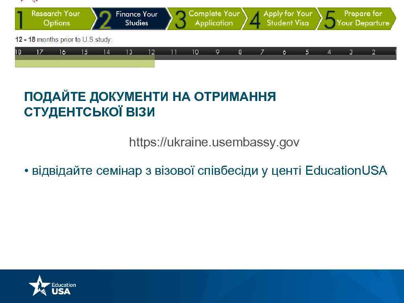Click the bullet 'відвідайте семінар з візової співбесіди'
404x303 pixels.
pyautogui.click(x=145, y=171)
